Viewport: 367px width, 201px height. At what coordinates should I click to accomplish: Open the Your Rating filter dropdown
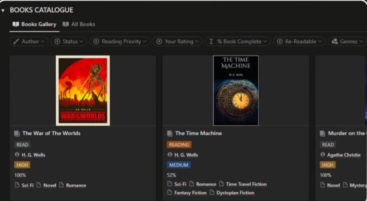pos(177,41)
